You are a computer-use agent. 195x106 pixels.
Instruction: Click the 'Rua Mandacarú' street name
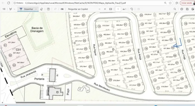[102, 87]
